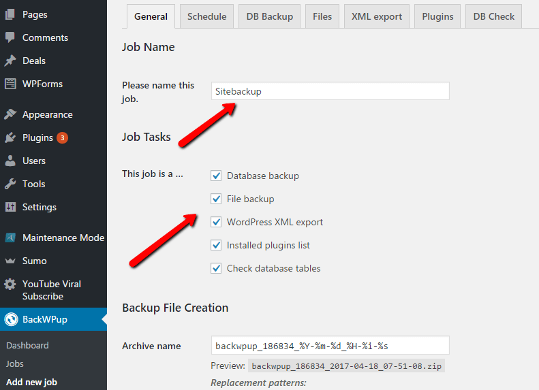This screenshot has height=390, width=539.
Task: Click the Deals pushpin icon
Action: pos(10,61)
